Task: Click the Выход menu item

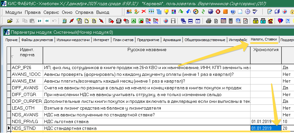Action: tap(103, 12)
